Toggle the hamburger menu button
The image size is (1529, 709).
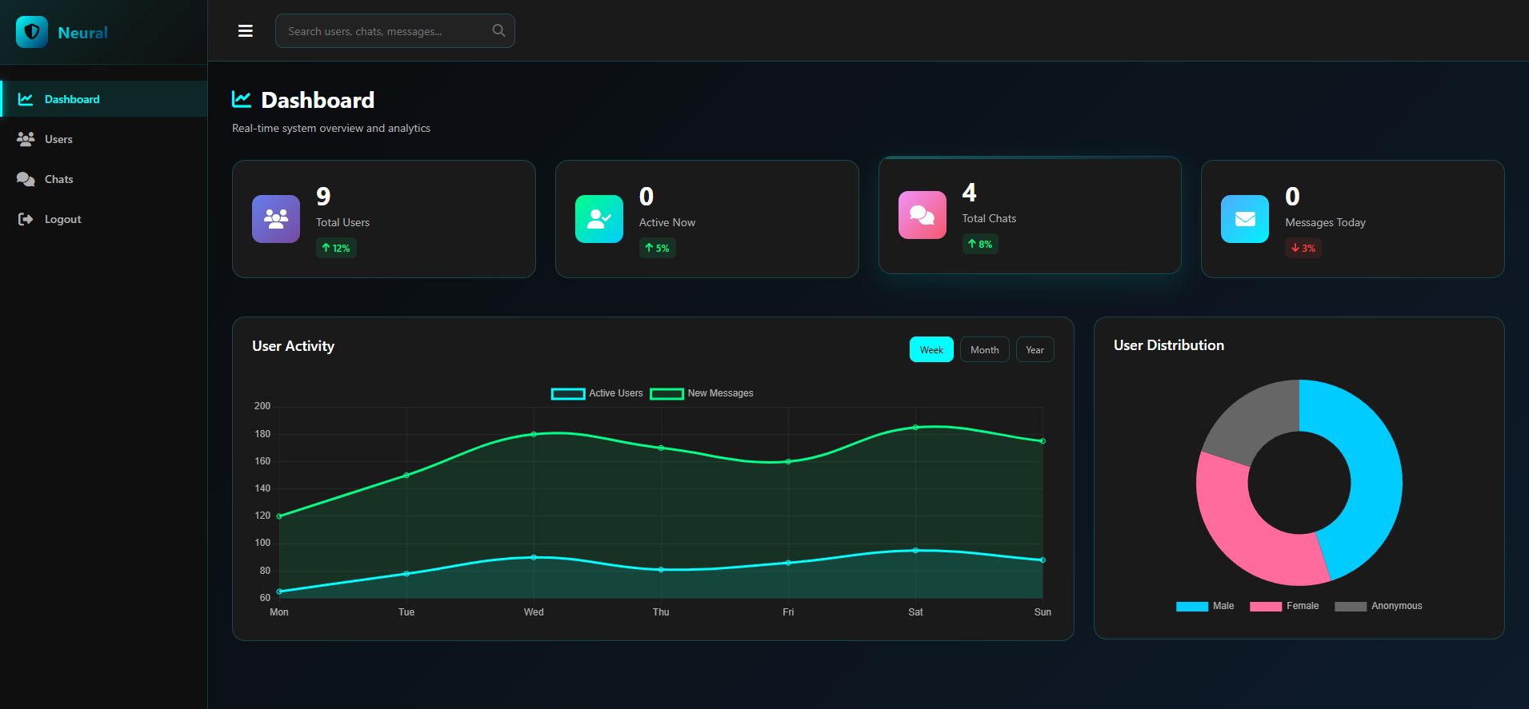pos(246,31)
